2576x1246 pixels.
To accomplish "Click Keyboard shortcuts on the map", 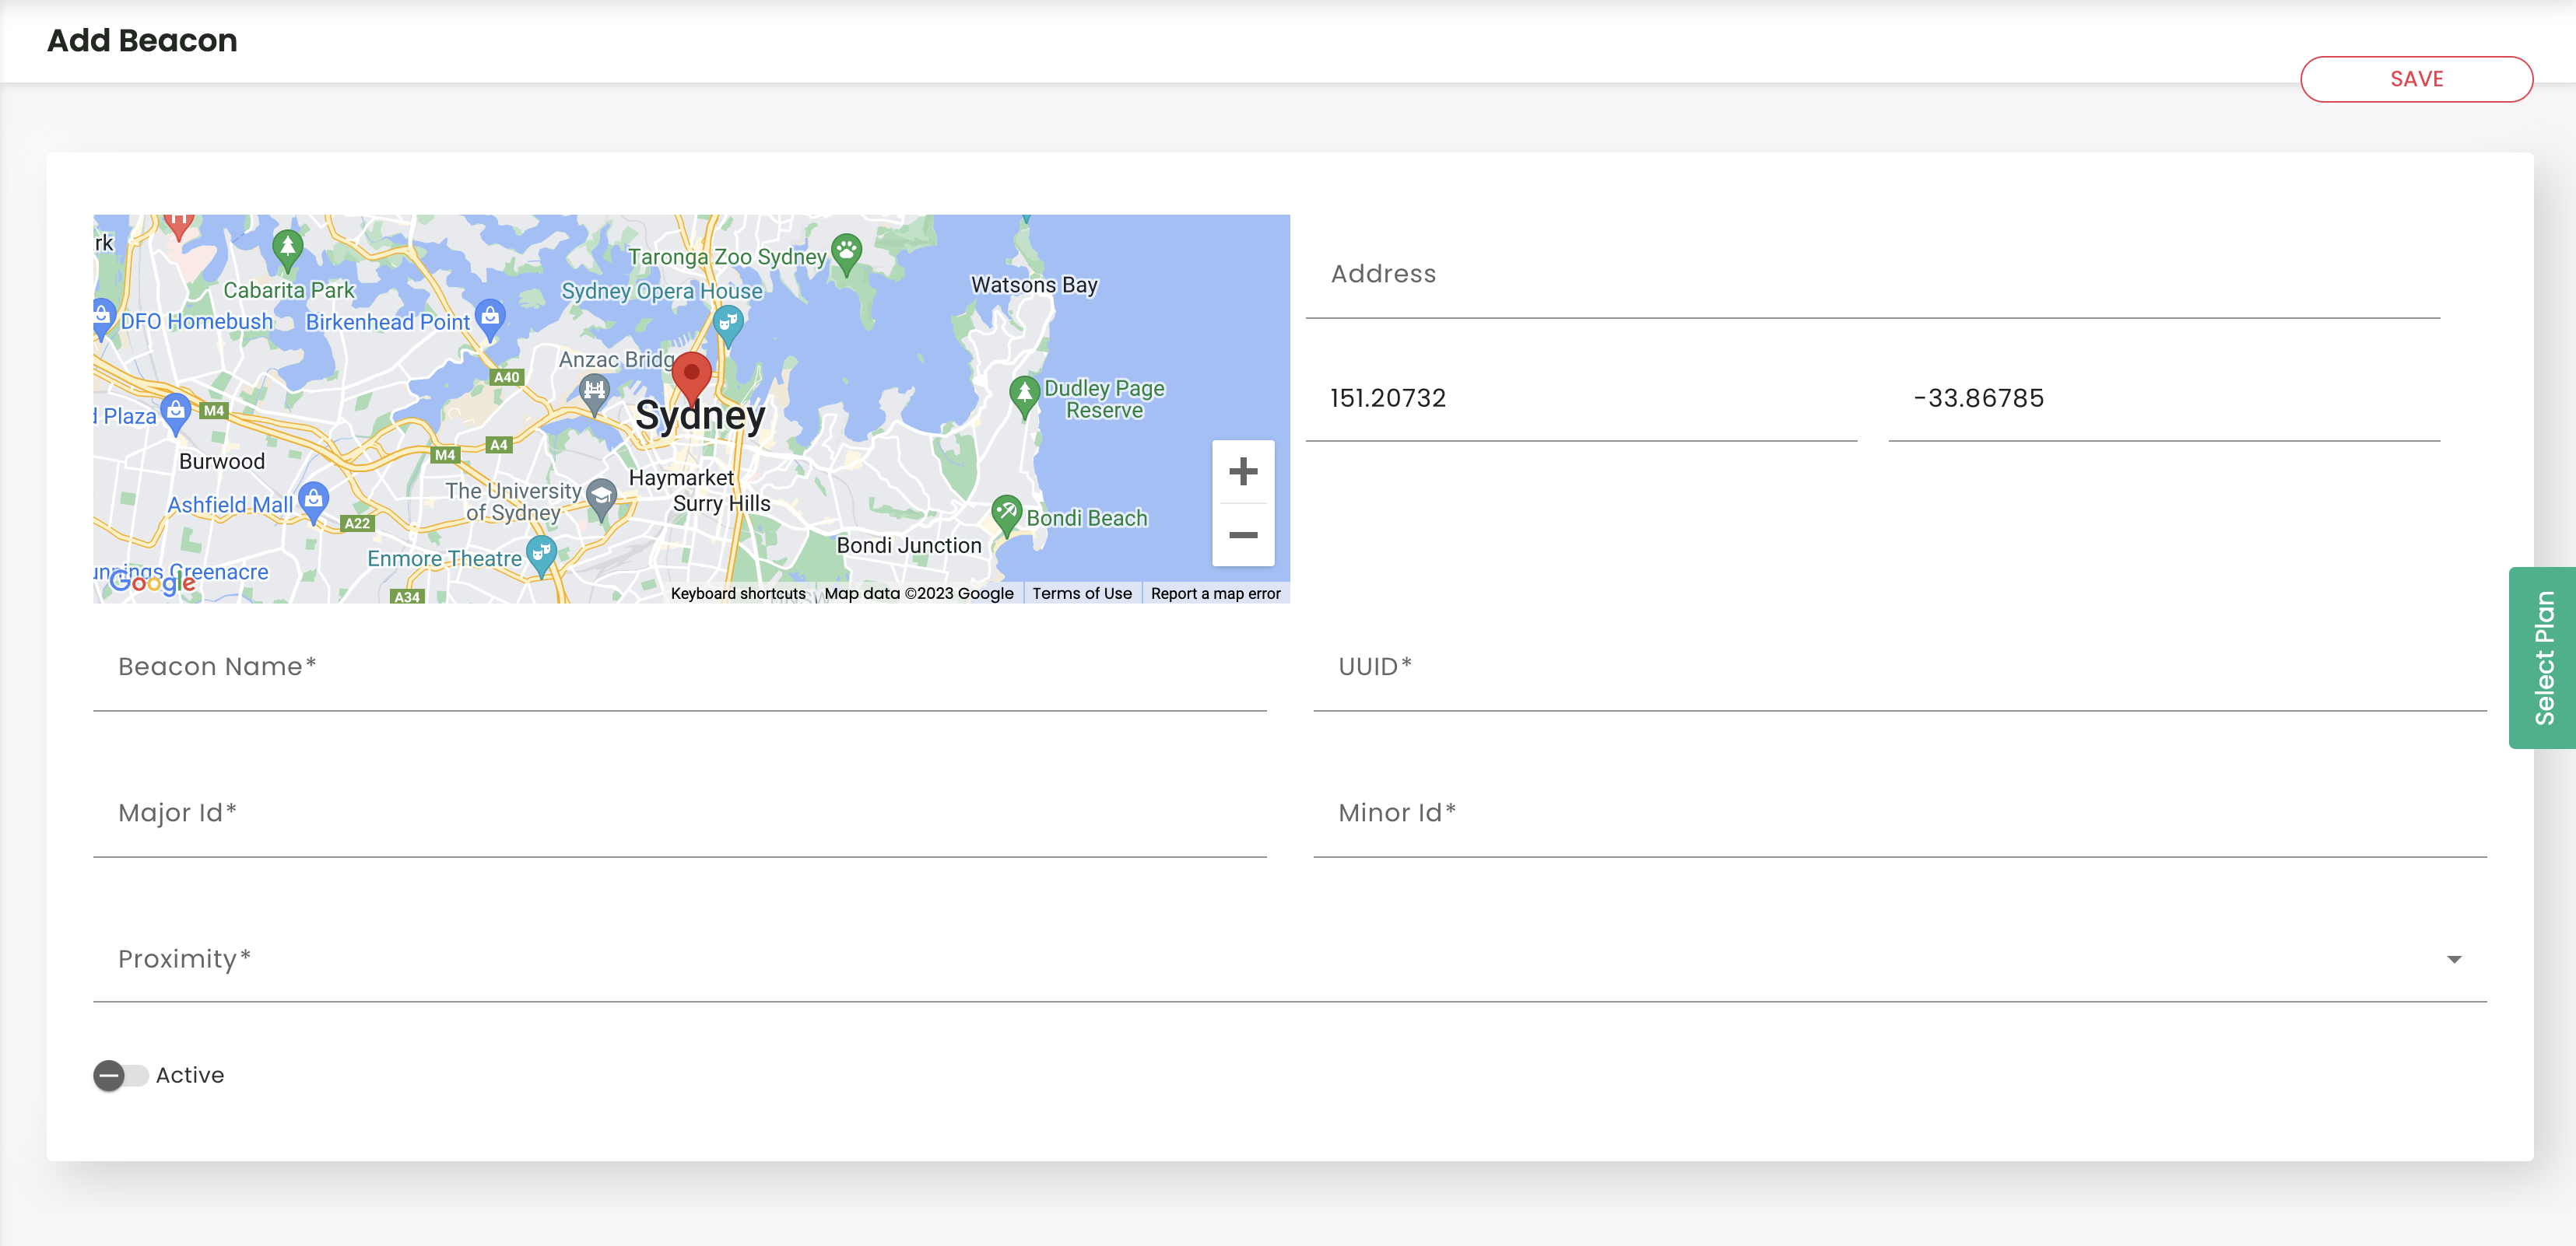I will coord(737,593).
